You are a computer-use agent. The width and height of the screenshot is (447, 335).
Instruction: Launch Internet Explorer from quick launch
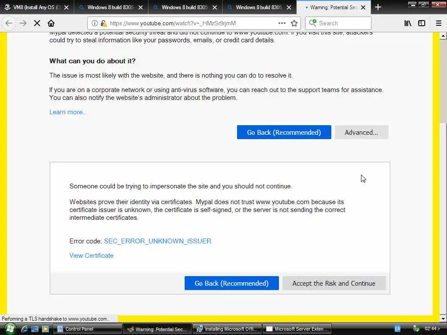click(x=24, y=329)
